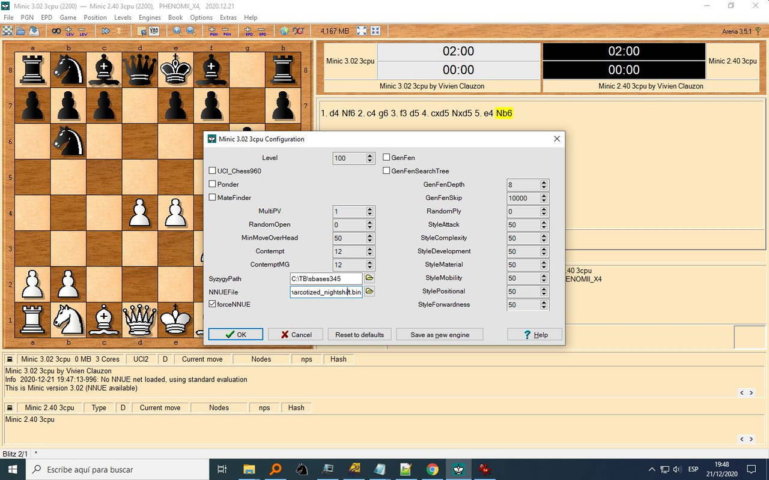Click the flip board arrows icon
The image size is (769, 480).
pos(119,31)
